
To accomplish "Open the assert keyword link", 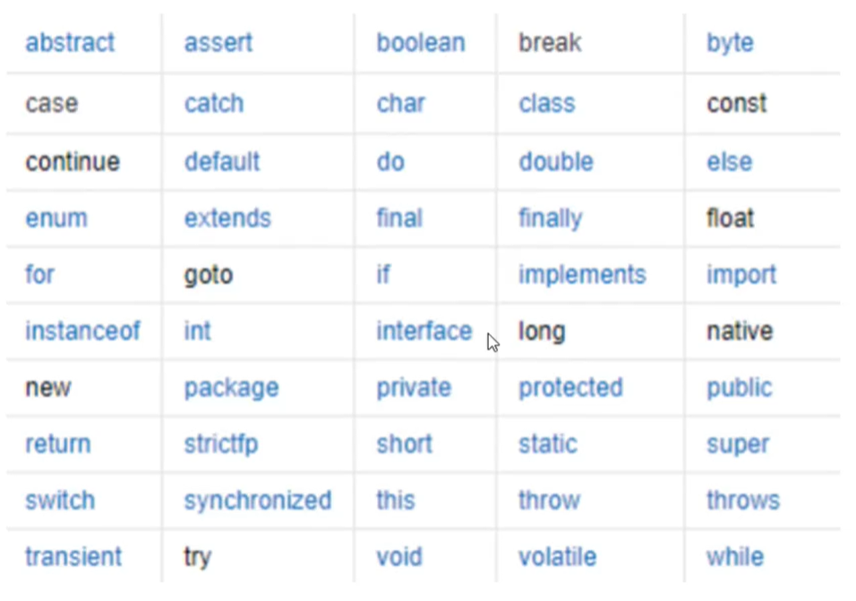I will (x=218, y=43).
